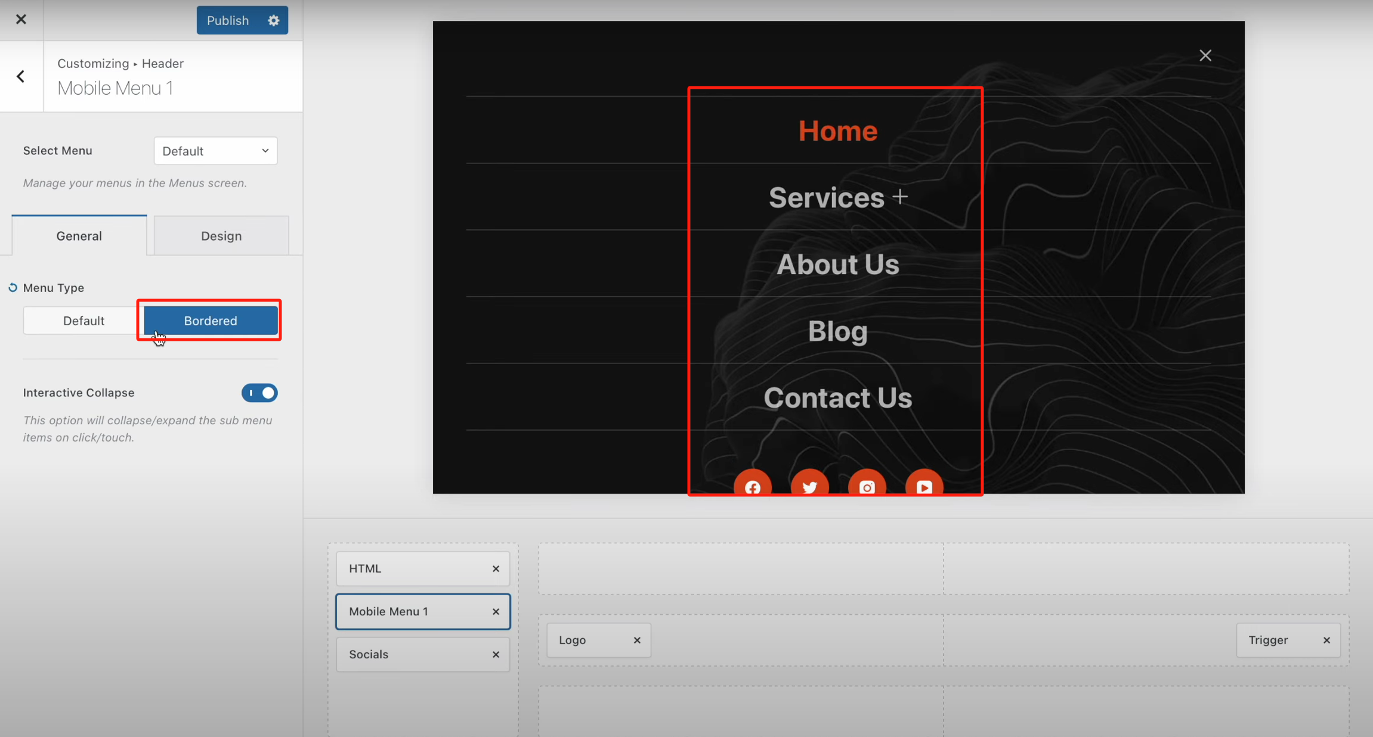Click the Twitter social icon
Image resolution: width=1373 pixels, height=737 pixels.
click(x=809, y=486)
